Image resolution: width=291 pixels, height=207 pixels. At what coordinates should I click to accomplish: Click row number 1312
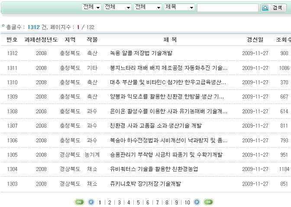[12, 53]
